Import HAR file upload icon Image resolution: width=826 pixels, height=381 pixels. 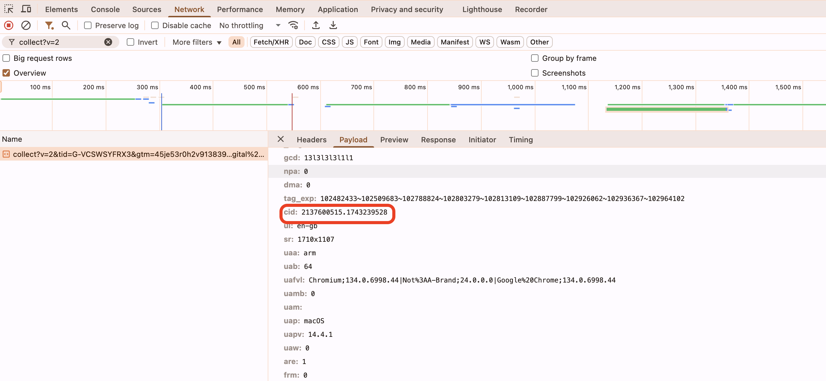[x=316, y=25]
